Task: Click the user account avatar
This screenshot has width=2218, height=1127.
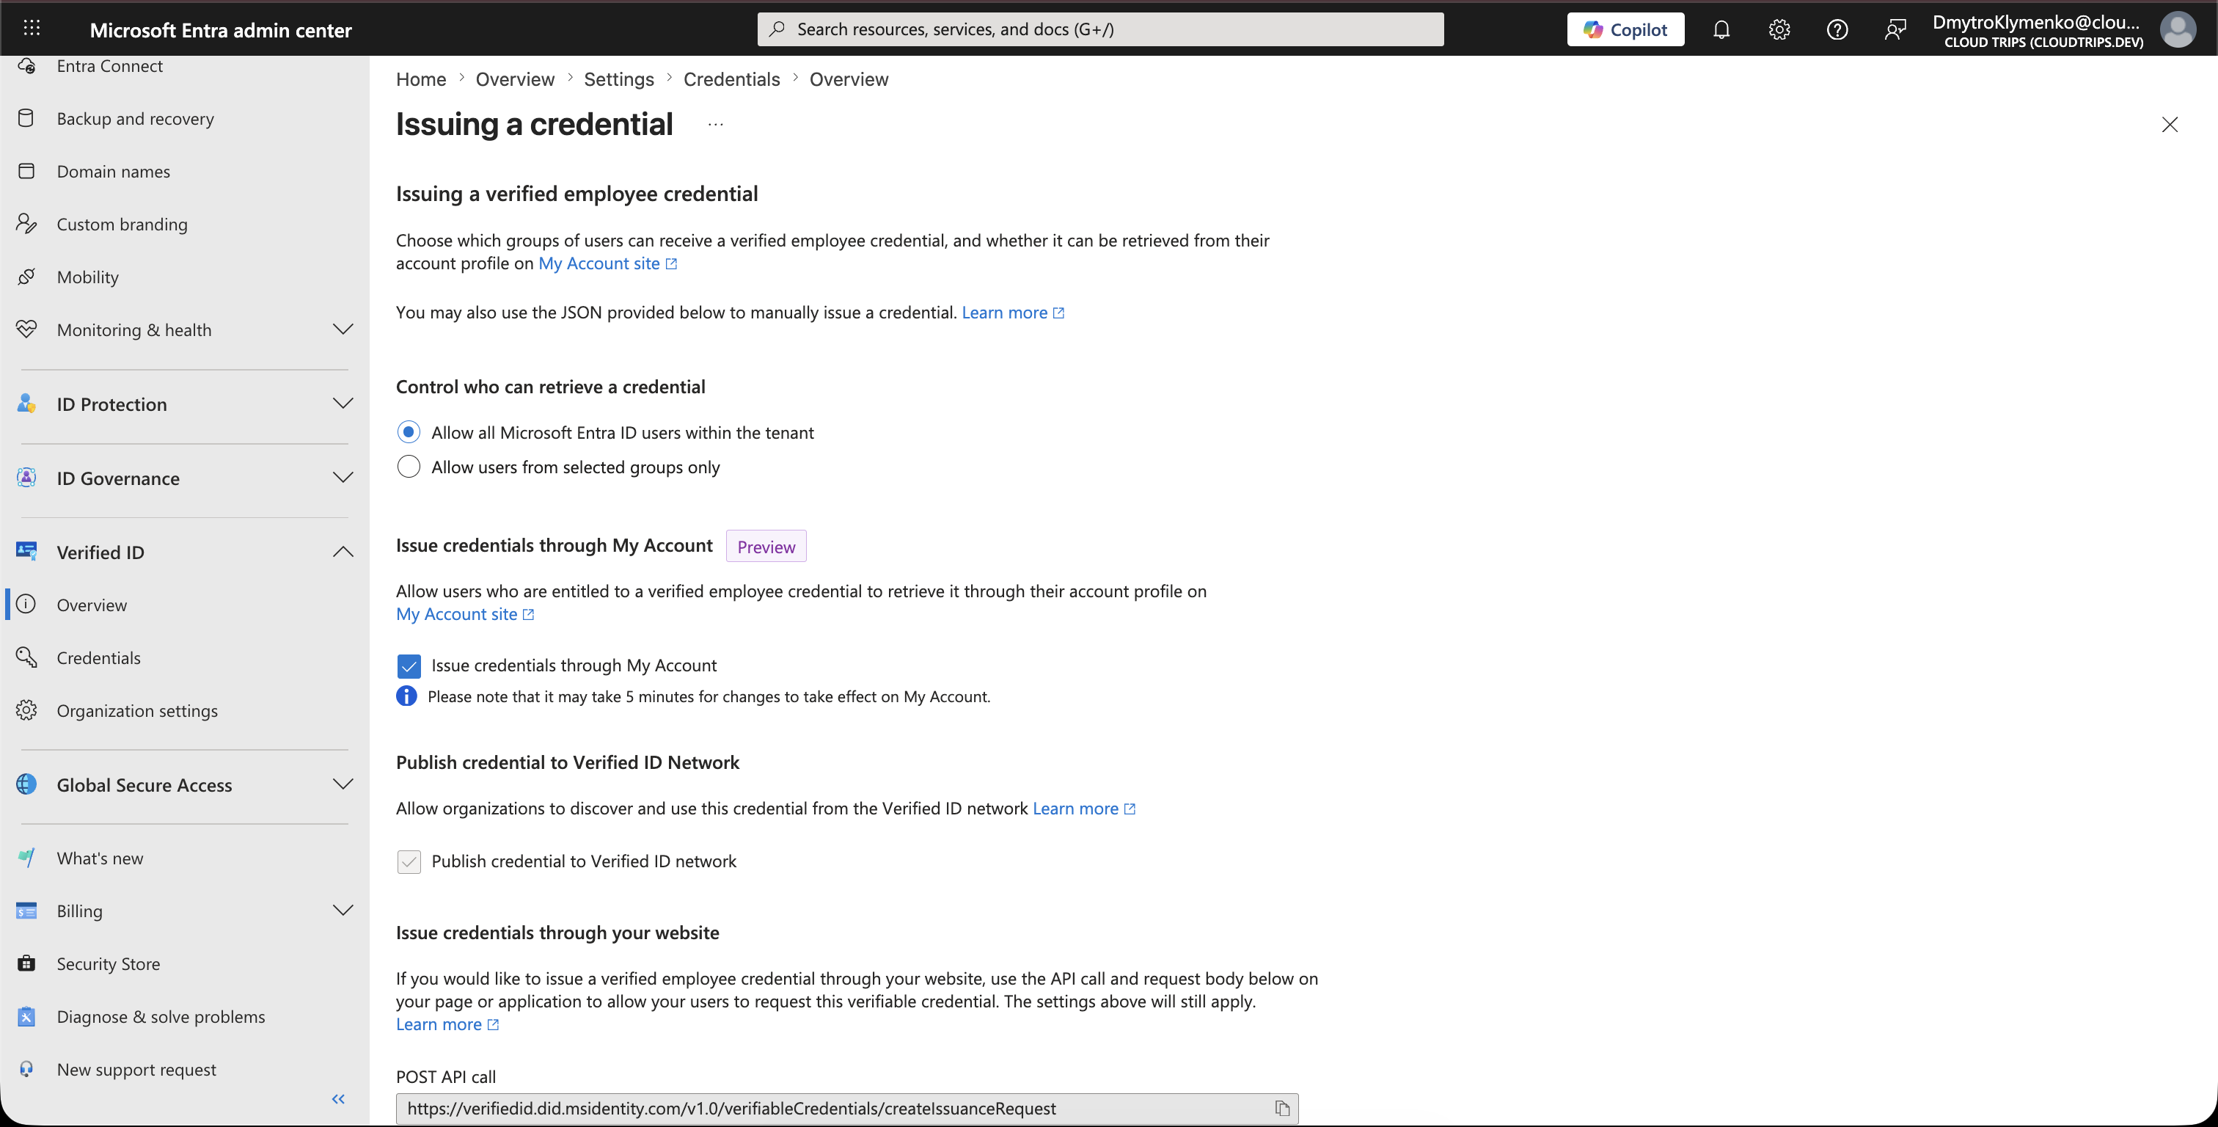Action: tap(2177, 29)
